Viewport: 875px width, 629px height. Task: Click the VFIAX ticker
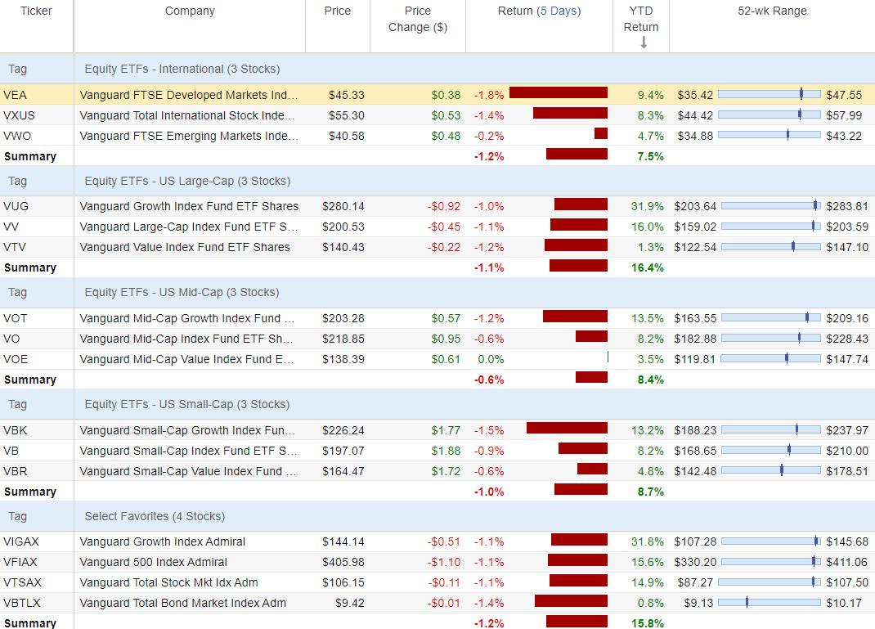pos(20,562)
